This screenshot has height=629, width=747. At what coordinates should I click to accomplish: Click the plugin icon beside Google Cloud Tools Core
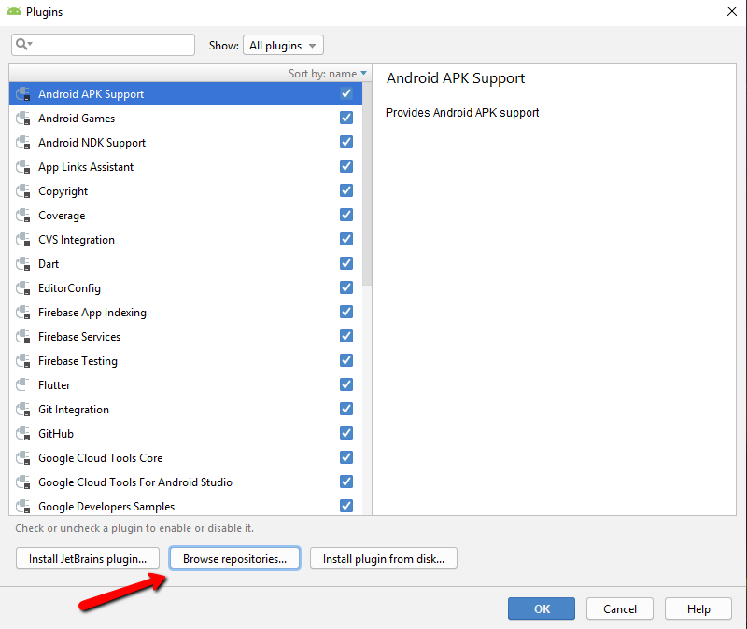(x=22, y=458)
